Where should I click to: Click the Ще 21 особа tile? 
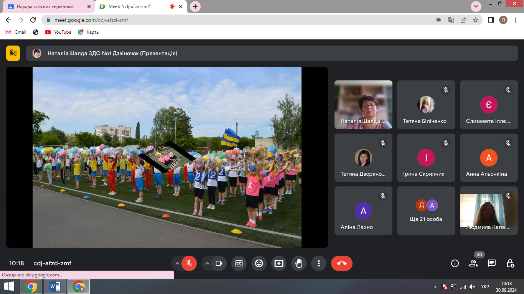click(426, 211)
